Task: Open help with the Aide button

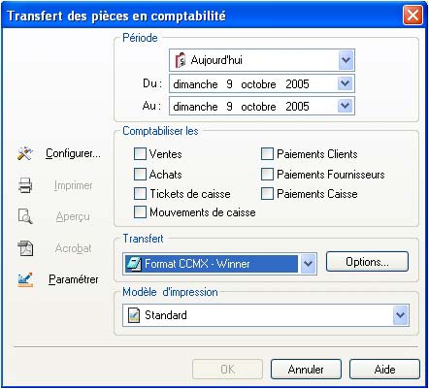Action: [x=384, y=369]
